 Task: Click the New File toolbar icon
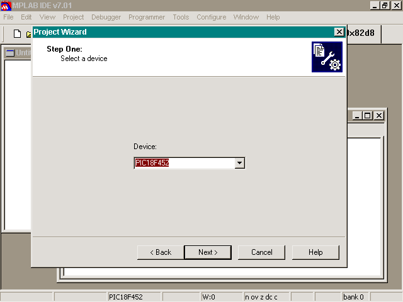tap(17, 33)
